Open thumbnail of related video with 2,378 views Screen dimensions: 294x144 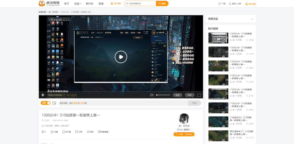[218, 80]
